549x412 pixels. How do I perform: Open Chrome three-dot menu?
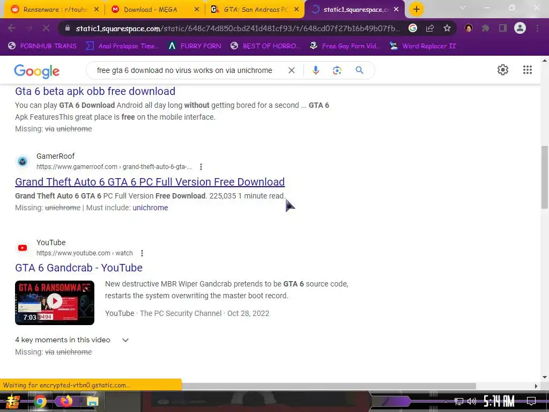coord(537,28)
